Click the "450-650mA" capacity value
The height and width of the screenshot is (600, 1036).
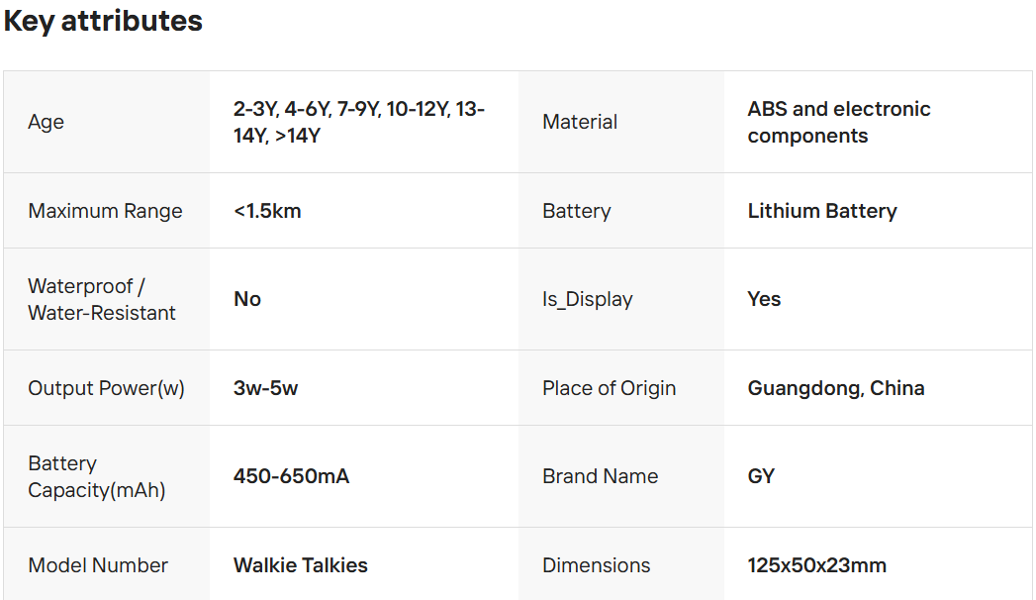[x=291, y=476]
